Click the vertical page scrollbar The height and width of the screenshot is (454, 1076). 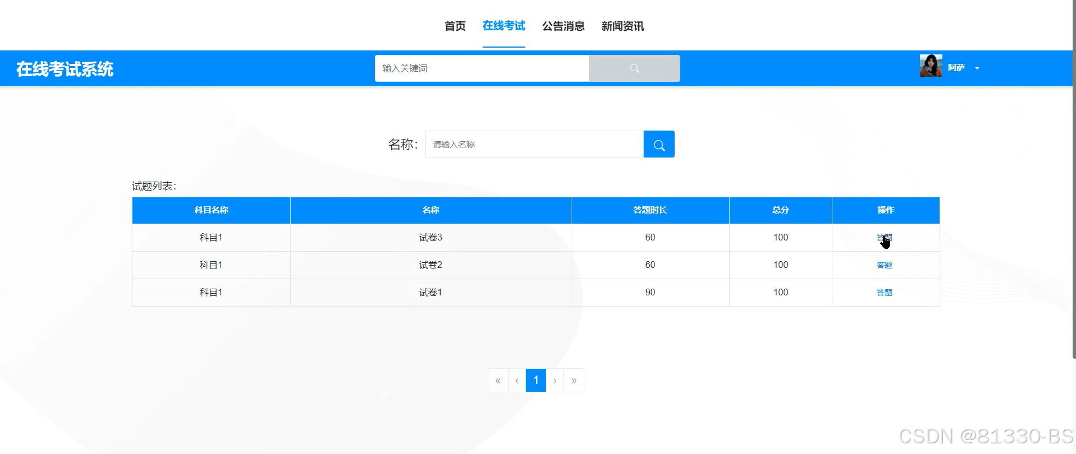pyautogui.click(x=1074, y=179)
